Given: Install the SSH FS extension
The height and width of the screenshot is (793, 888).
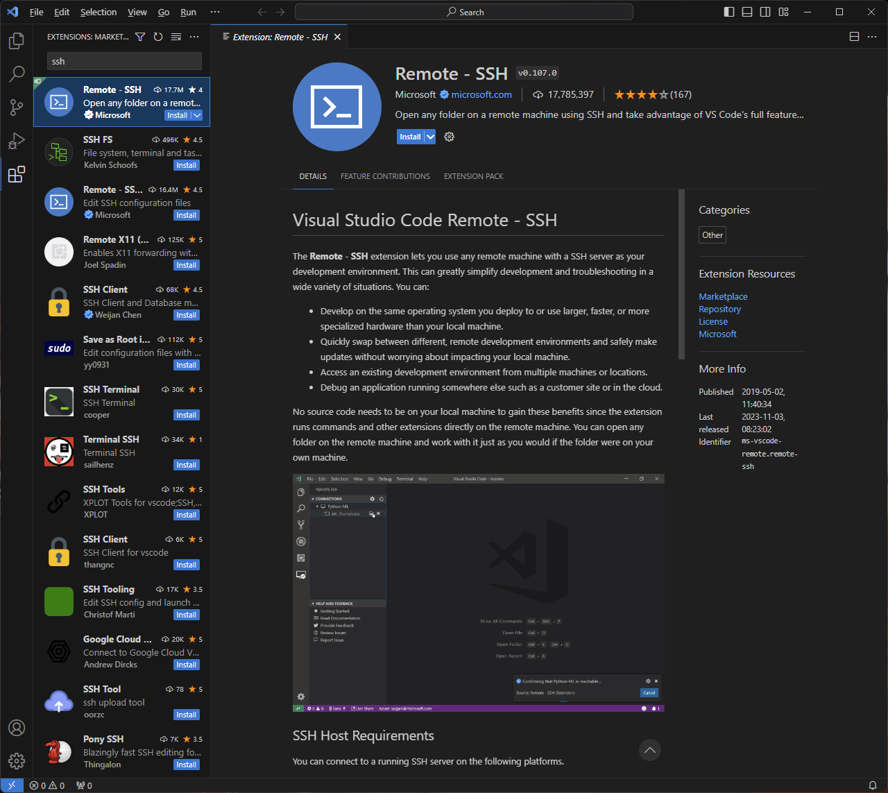Looking at the screenshot, I should [x=187, y=165].
